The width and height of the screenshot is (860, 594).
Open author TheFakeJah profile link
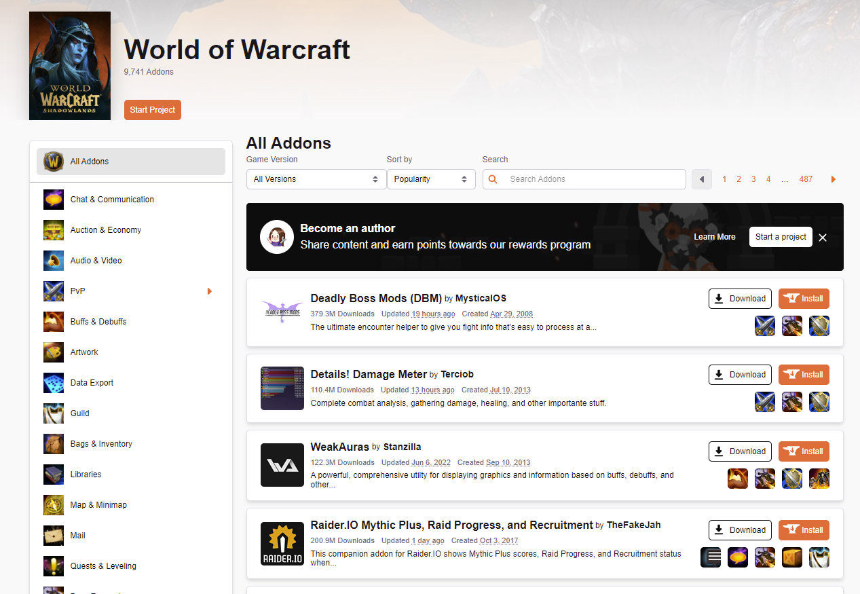pos(633,525)
